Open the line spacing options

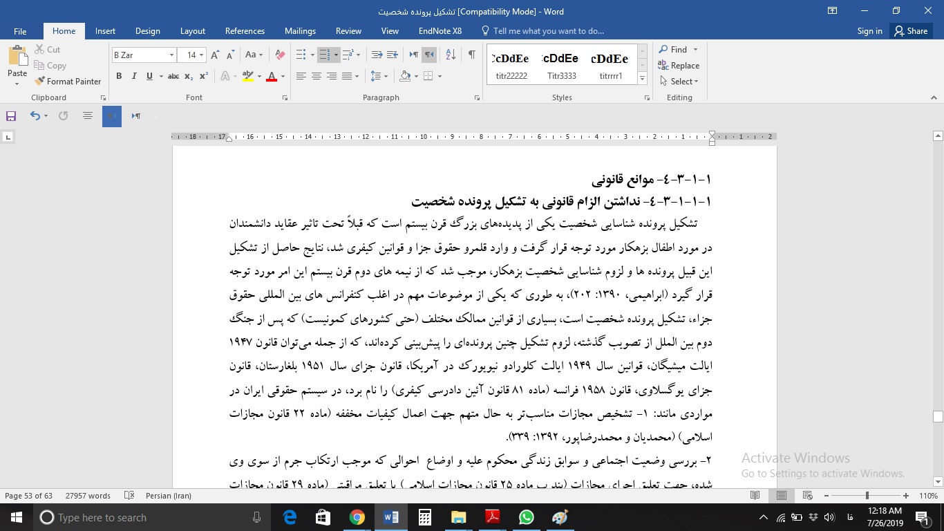pos(378,76)
